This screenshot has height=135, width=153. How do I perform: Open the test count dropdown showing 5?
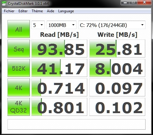[38, 25]
